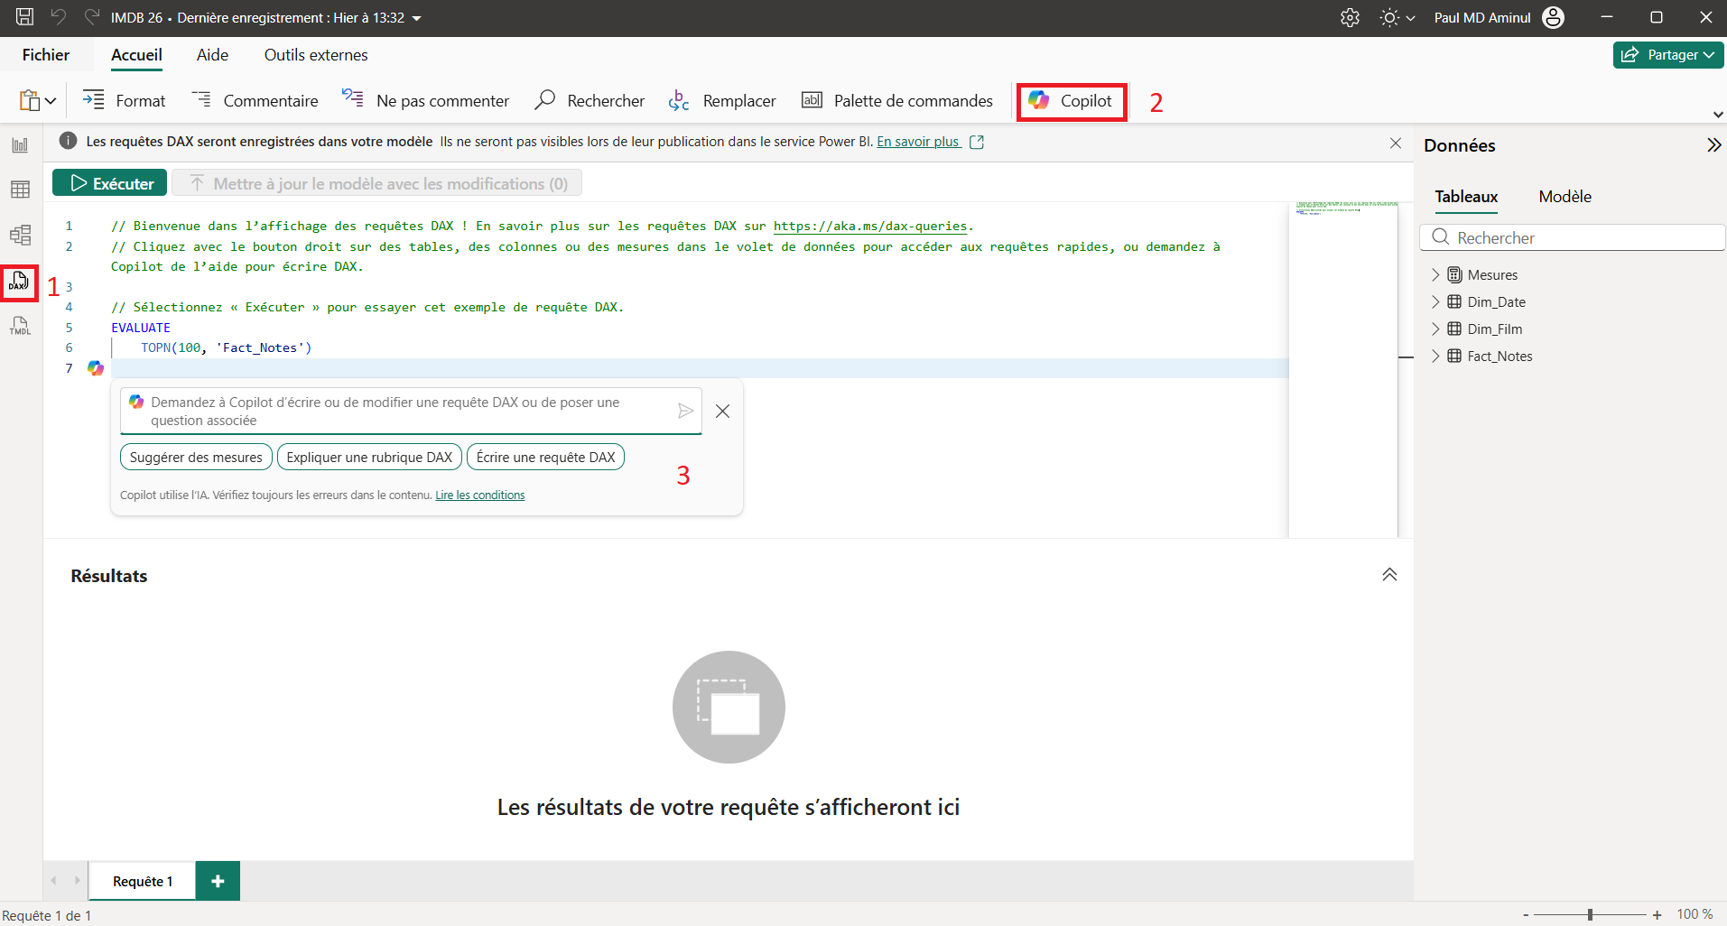Open Palette de commandes

[897, 100]
